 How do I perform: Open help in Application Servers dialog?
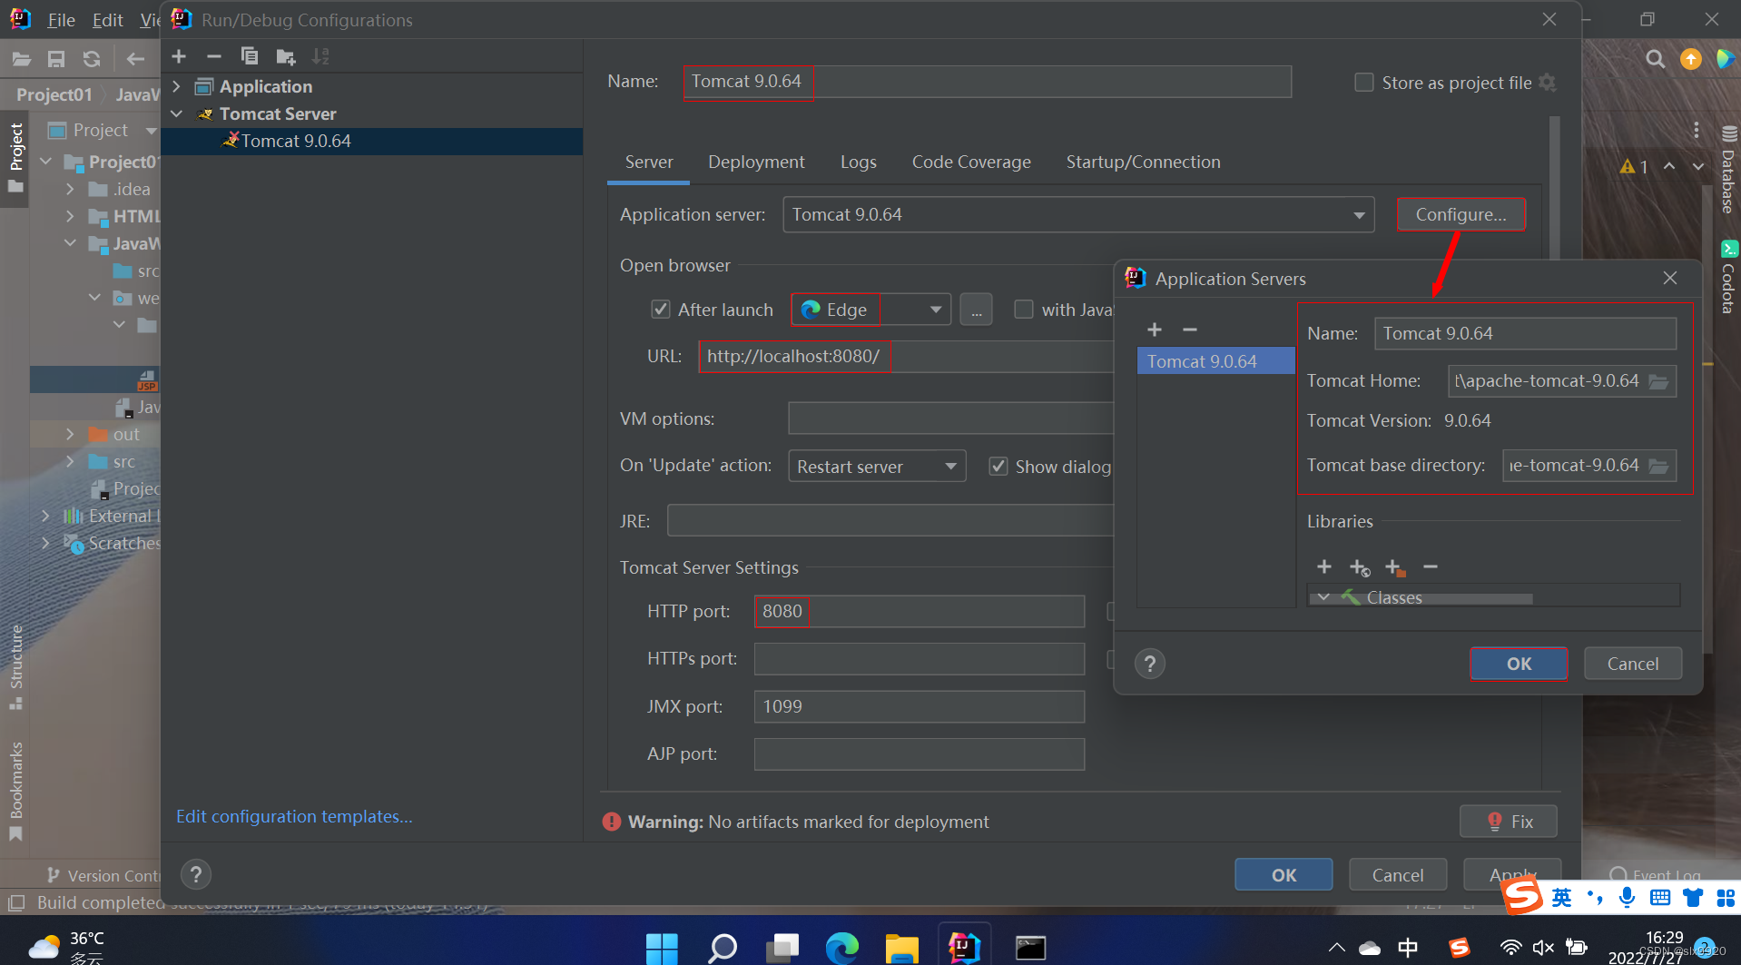1150,664
